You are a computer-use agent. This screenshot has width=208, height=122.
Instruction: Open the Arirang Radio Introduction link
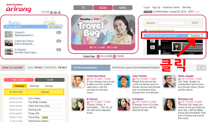pyautogui.click(x=161, y=31)
